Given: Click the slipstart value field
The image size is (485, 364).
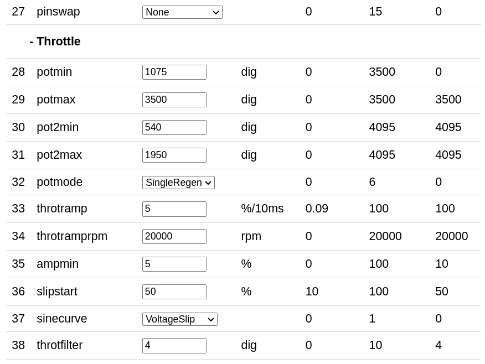Looking at the screenshot, I should (x=174, y=292).
